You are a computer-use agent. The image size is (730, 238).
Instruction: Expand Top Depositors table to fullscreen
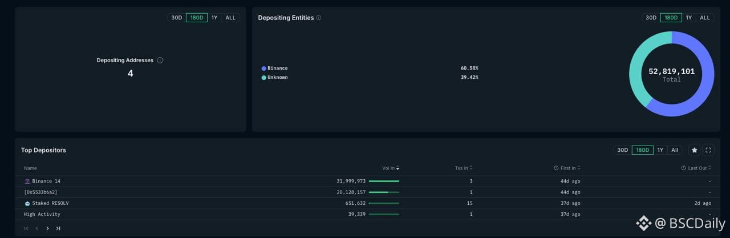coord(708,150)
